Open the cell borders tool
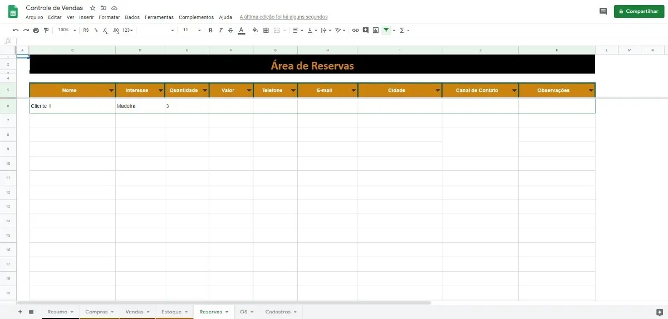This screenshot has height=319, width=668. pos(266,30)
